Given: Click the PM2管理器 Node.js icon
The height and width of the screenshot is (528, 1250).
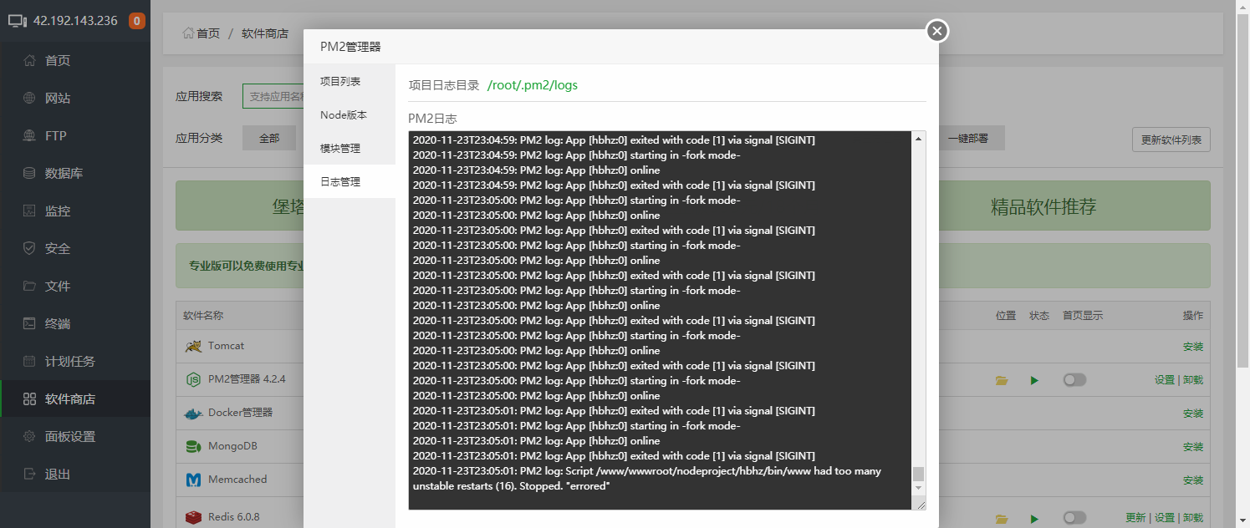Looking at the screenshot, I should coord(193,379).
